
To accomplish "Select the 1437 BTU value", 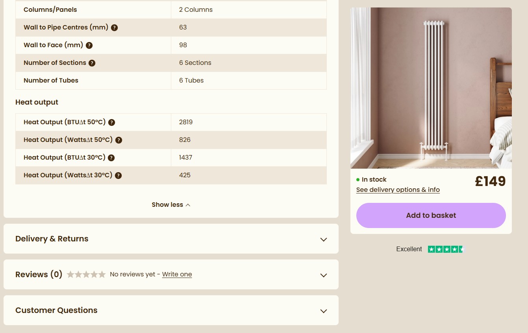I will [186, 158].
